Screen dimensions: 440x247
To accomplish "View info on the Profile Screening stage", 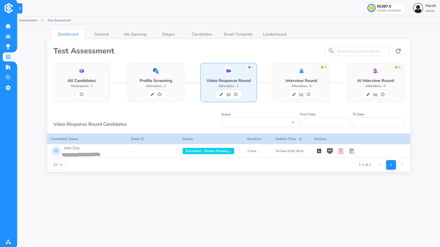I will [159, 94].
